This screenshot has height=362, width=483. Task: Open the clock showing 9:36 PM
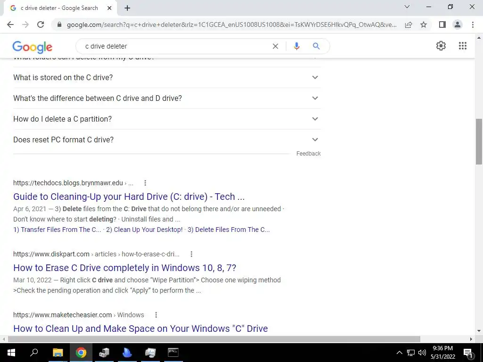point(443,353)
